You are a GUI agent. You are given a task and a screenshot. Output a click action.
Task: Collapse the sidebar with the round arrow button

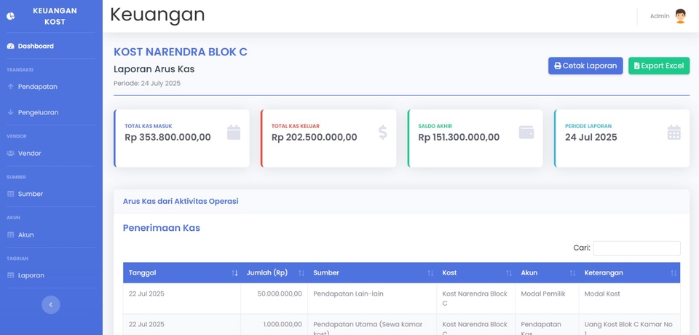[x=50, y=304]
